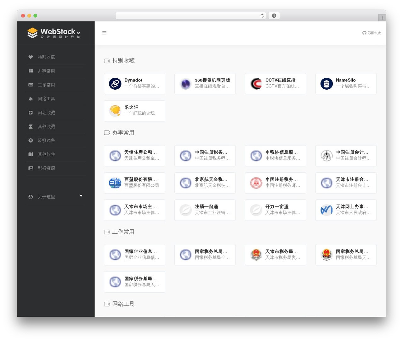The height and width of the screenshot is (341, 403).
Task: Open the CCTV在线直播 card icon
Action: coord(256,84)
